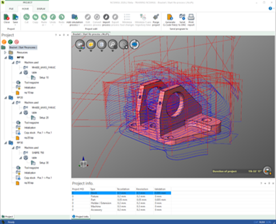The width and height of the screenshot is (276, 224).
Task: Select the Fixture row in Project info
Action: pos(121,196)
